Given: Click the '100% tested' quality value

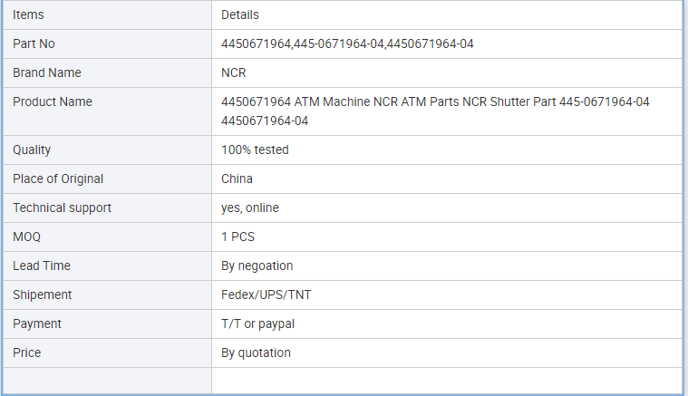Looking at the screenshot, I should (255, 150).
